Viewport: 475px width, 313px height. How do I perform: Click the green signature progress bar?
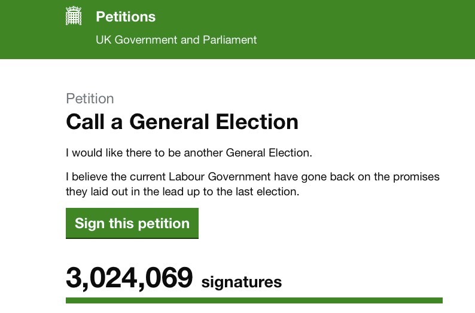click(x=254, y=300)
